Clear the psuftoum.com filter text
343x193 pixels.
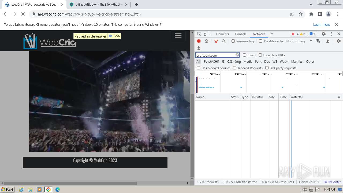(237, 55)
